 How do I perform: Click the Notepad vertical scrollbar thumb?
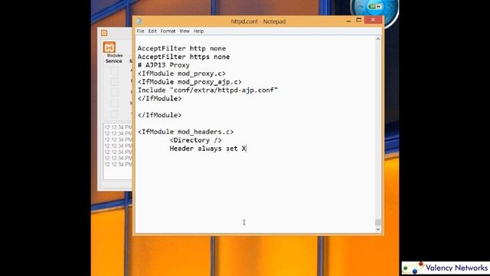(377, 222)
